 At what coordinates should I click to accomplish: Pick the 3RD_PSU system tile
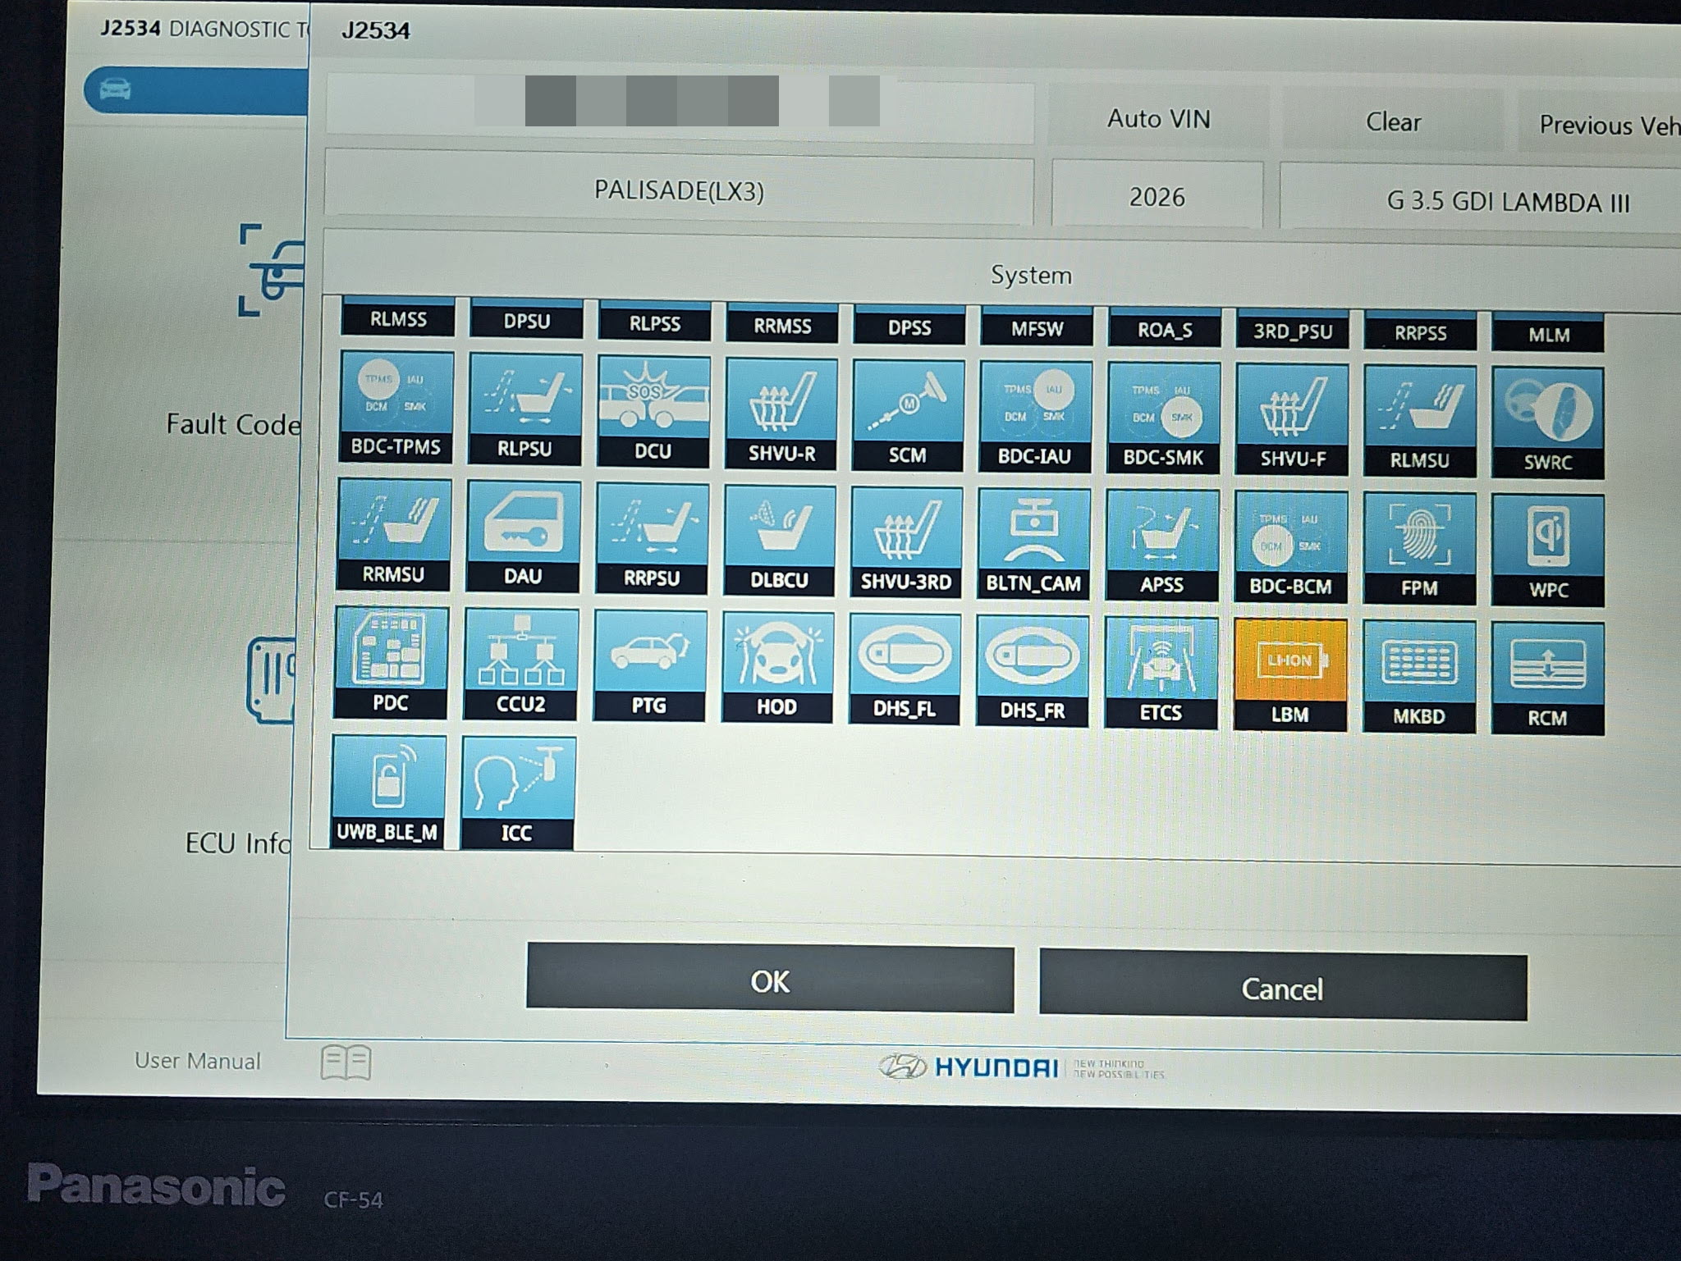1293,330
